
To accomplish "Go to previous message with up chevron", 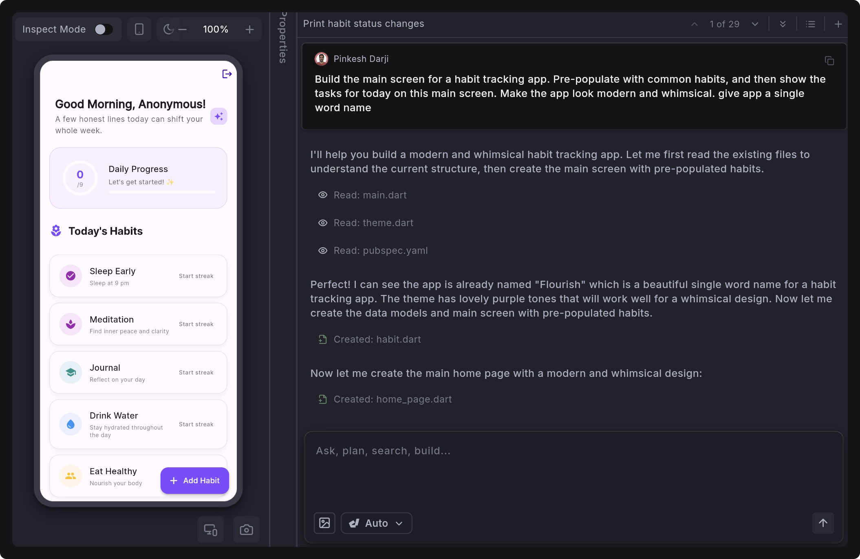I will click(x=695, y=24).
